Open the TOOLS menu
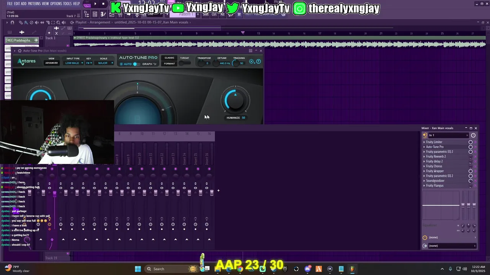490x275 pixels. [67, 3]
